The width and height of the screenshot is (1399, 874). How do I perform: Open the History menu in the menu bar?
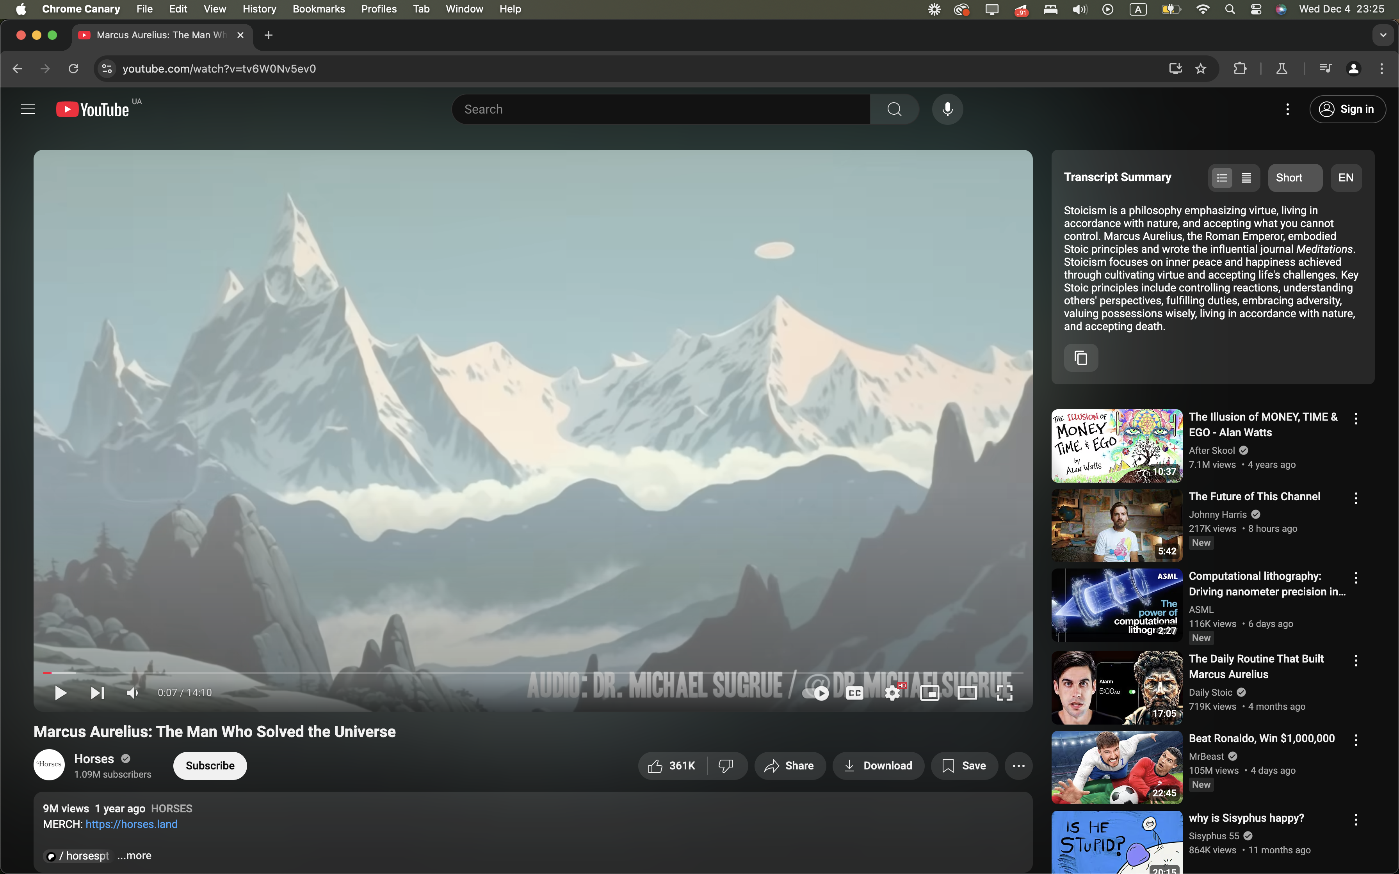click(259, 9)
